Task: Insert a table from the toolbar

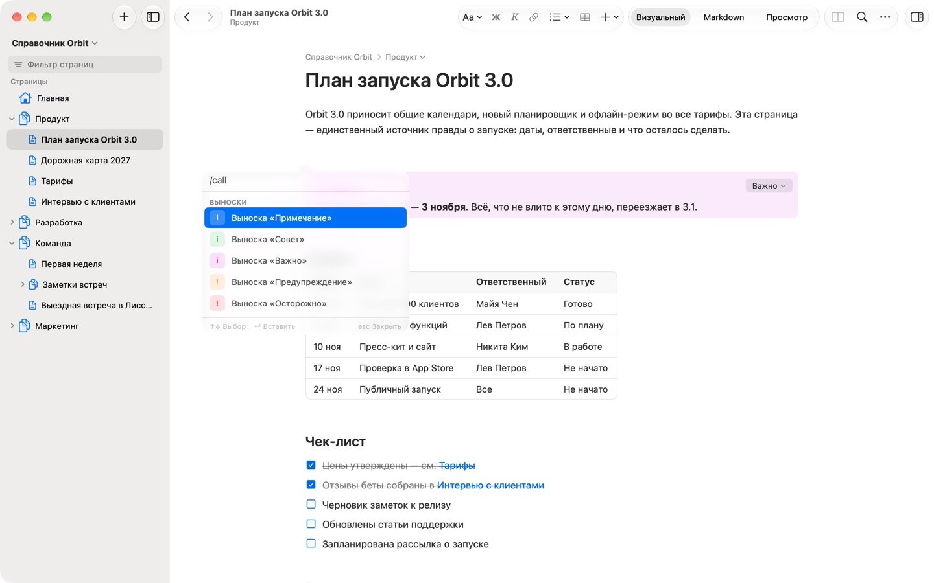Action: [585, 17]
